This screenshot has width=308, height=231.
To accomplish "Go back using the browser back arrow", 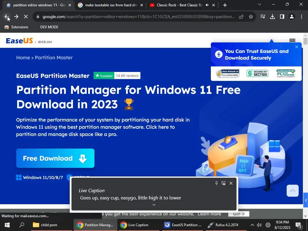I will pos(7,17).
